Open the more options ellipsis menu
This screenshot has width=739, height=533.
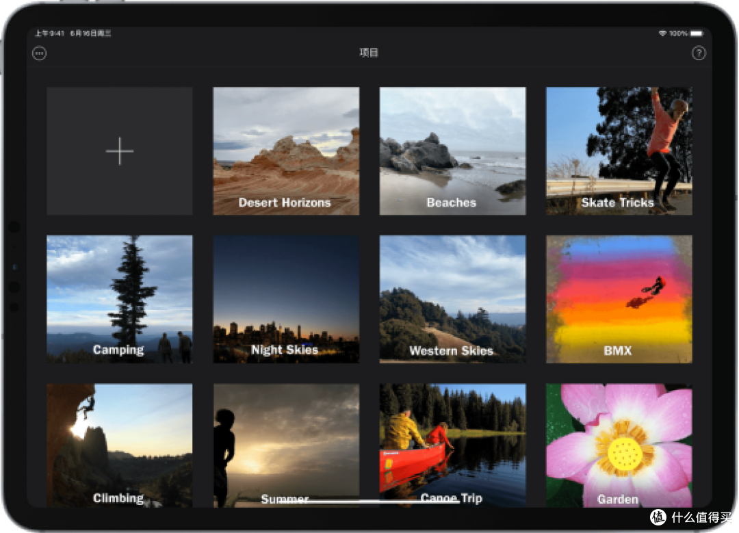[40, 53]
